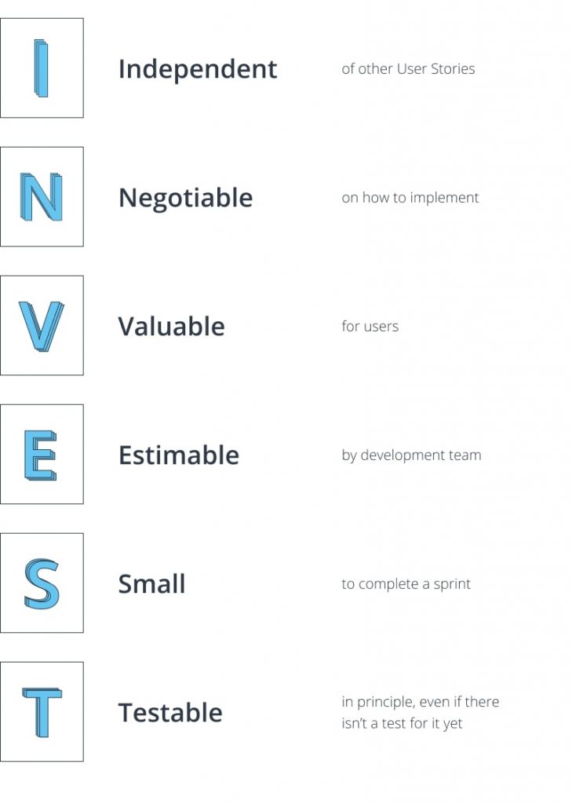Click 'on how to implement' description
Viewport: 572px width, 804px height.
point(410,198)
